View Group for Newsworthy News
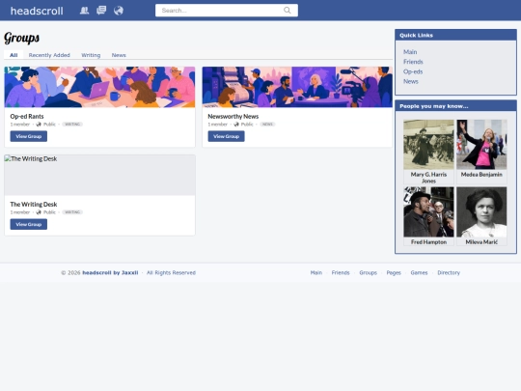This screenshot has width=521, height=391. pyautogui.click(x=227, y=136)
